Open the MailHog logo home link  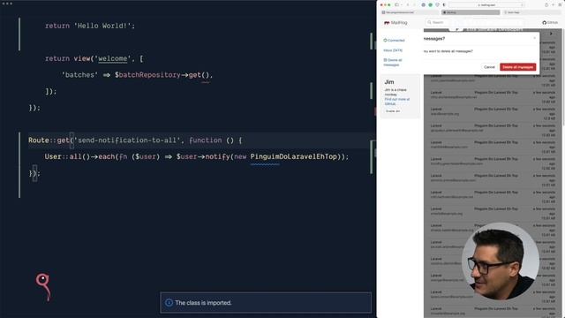click(395, 23)
